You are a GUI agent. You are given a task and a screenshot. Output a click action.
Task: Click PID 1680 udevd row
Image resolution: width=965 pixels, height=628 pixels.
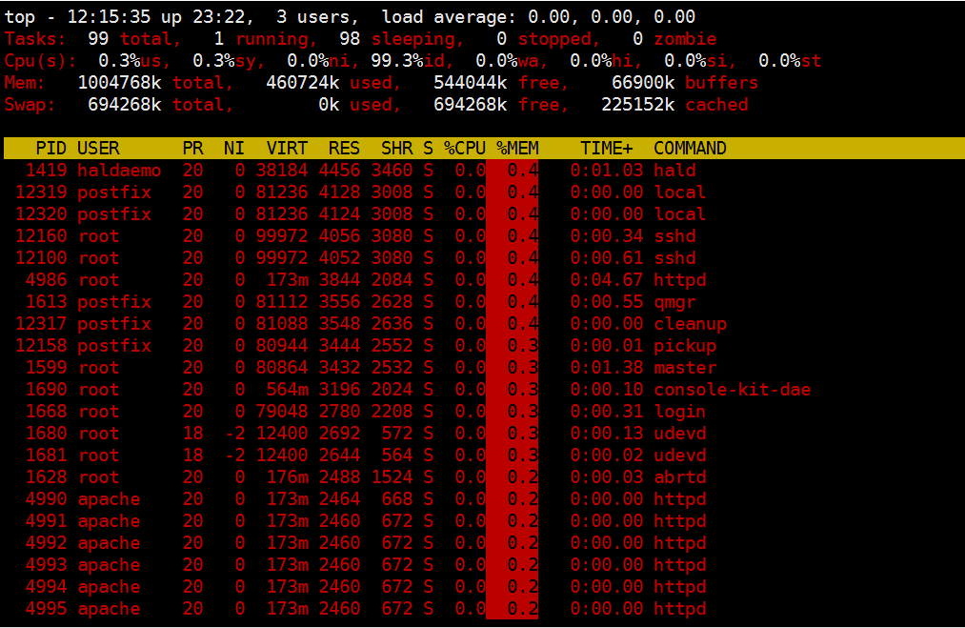46,434
